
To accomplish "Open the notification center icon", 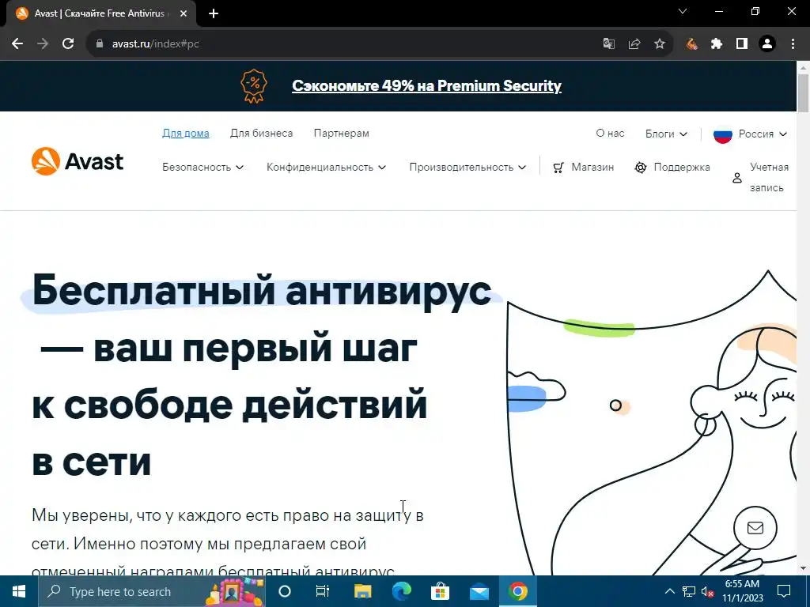I will tap(784, 591).
